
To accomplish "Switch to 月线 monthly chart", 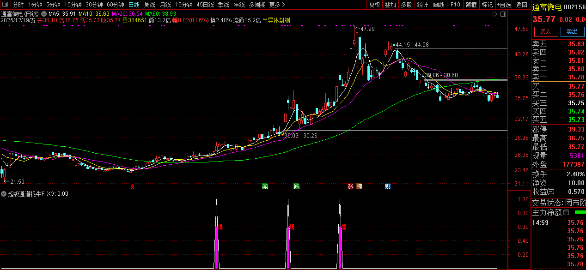I will 165,5.
